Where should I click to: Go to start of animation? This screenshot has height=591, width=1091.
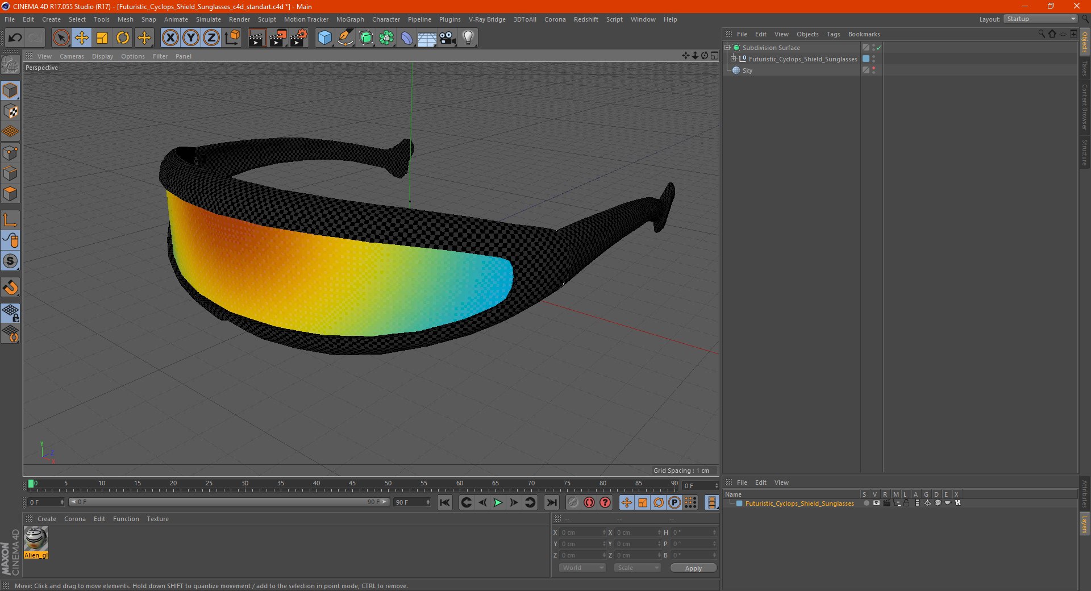point(445,502)
